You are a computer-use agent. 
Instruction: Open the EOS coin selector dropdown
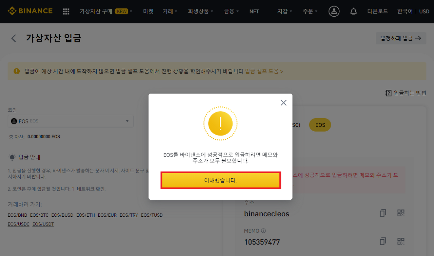click(x=70, y=121)
